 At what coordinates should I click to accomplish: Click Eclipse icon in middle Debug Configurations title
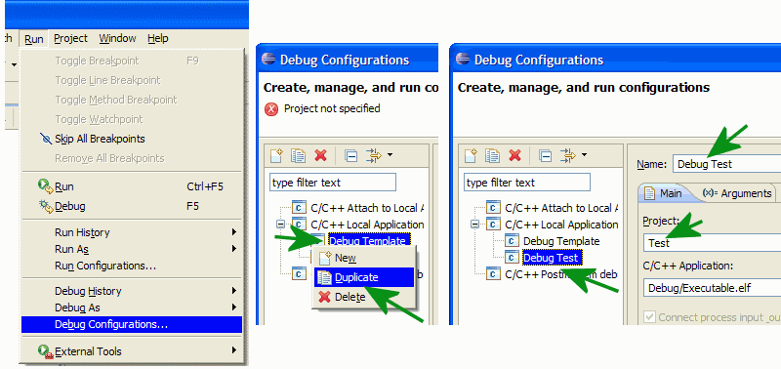[x=268, y=61]
